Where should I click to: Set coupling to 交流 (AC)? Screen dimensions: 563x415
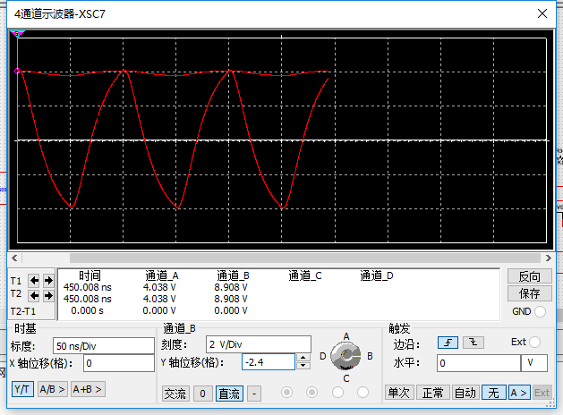(x=175, y=394)
